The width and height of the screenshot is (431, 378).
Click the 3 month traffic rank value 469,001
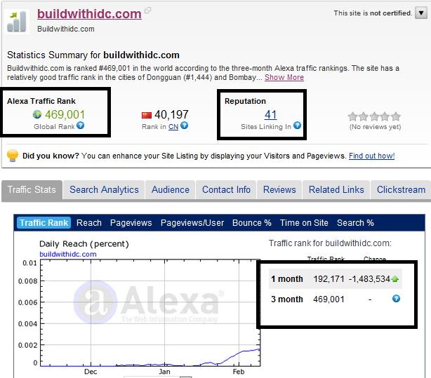coord(329,299)
